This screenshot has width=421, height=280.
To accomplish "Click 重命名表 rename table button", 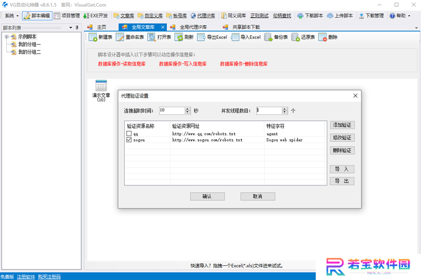I will pos(130,37).
